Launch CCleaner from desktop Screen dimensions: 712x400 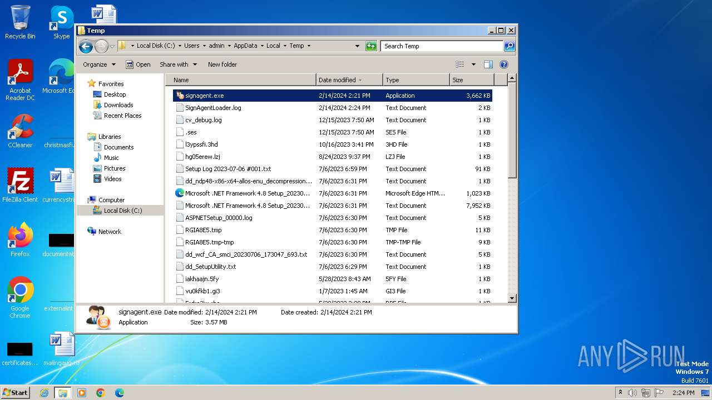(x=20, y=131)
